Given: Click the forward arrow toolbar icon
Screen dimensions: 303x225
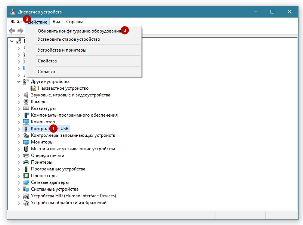Looking at the screenshot, I should pos(21,31).
